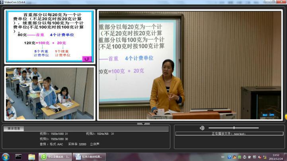Select the students classroom video pane
Screen dimensions: 287x161
(50, 93)
